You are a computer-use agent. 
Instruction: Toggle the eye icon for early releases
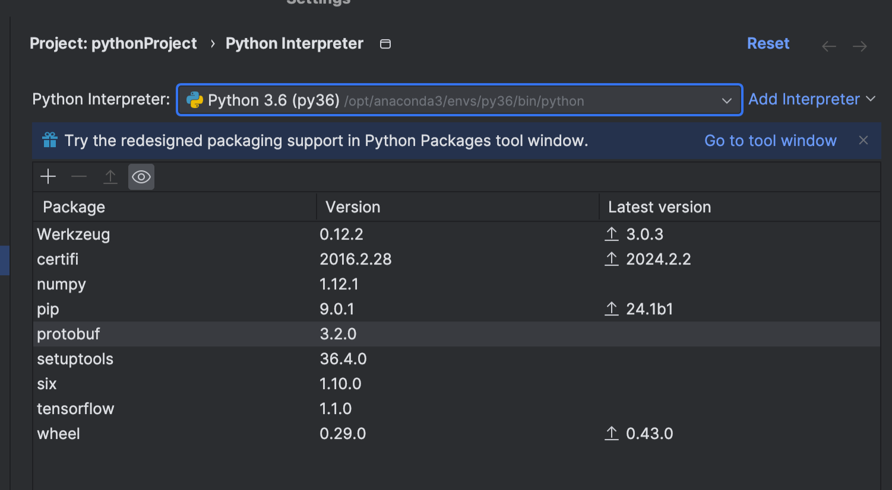pos(141,177)
